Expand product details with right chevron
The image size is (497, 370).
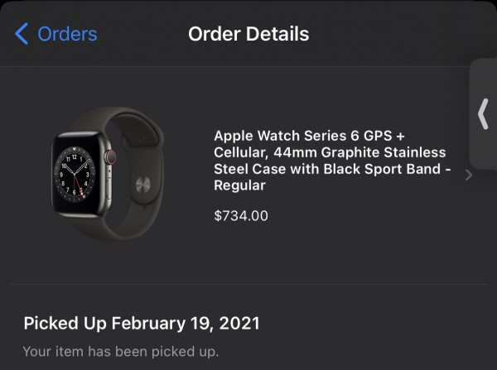[469, 175]
